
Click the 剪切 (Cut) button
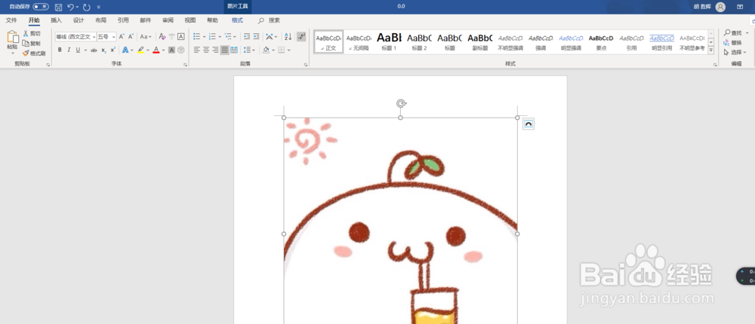[32, 34]
